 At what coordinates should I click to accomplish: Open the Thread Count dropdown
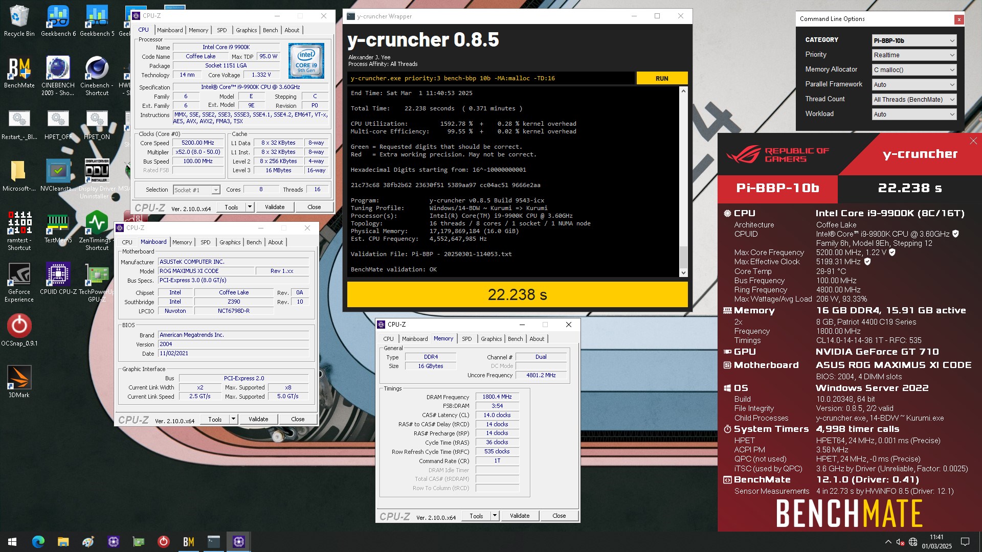(914, 100)
